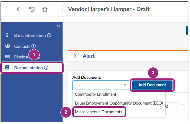
Task: Click info icon beside Basic Information
Action: 49,35
